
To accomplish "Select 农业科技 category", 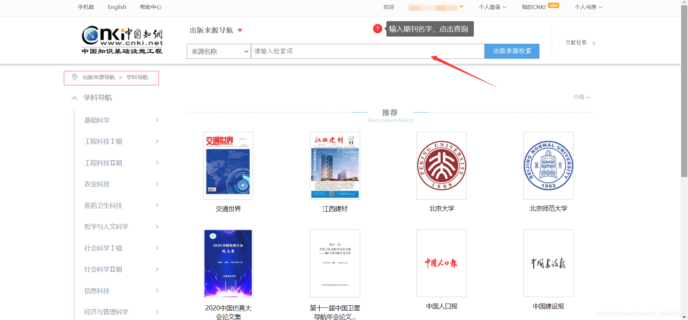I will tap(97, 184).
